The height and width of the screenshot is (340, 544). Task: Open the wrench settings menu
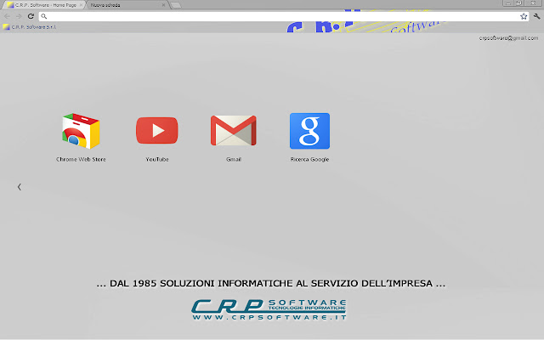[x=536, y=16]
